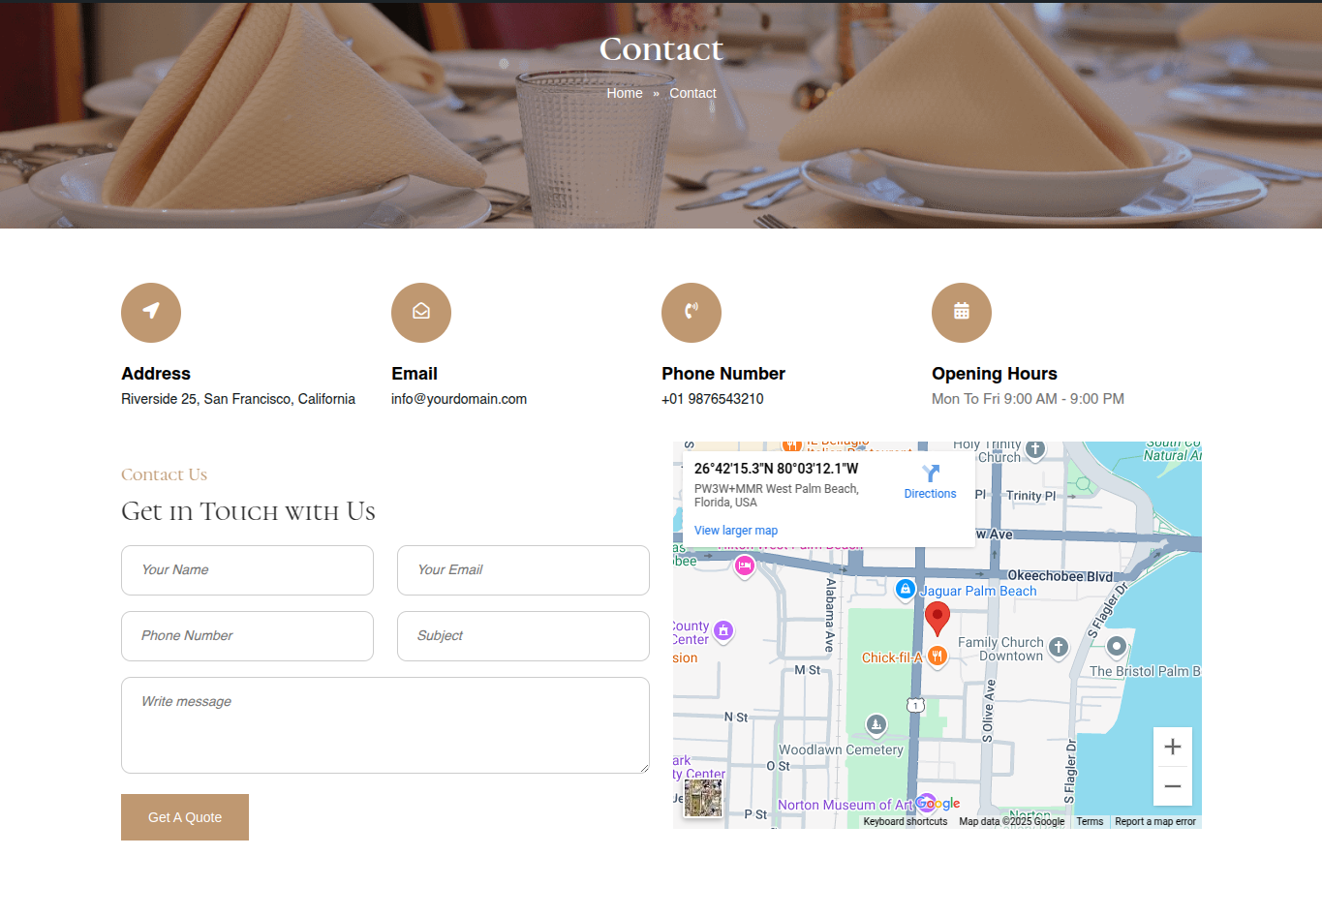Click the Norton Museum of Art label
The height and width of the screenshot is (917, 1322).
845,805
